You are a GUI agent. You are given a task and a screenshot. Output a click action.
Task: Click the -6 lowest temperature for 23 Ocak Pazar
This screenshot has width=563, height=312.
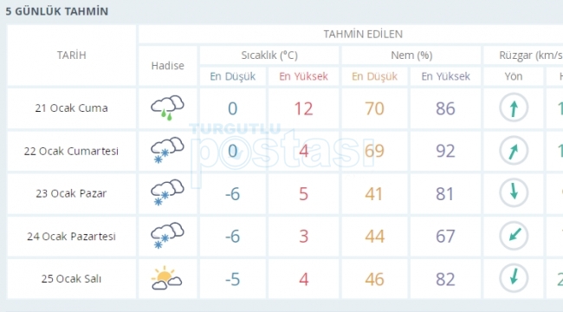(x=232, y=194)
